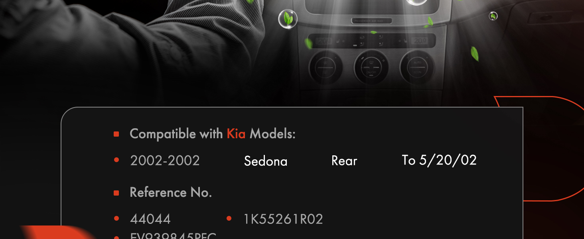Click the partially visible FV939845PFC reference

(x=173, y=235)
